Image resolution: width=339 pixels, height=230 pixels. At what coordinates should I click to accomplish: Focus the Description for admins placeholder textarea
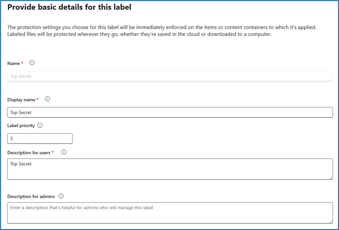point(170,213)
